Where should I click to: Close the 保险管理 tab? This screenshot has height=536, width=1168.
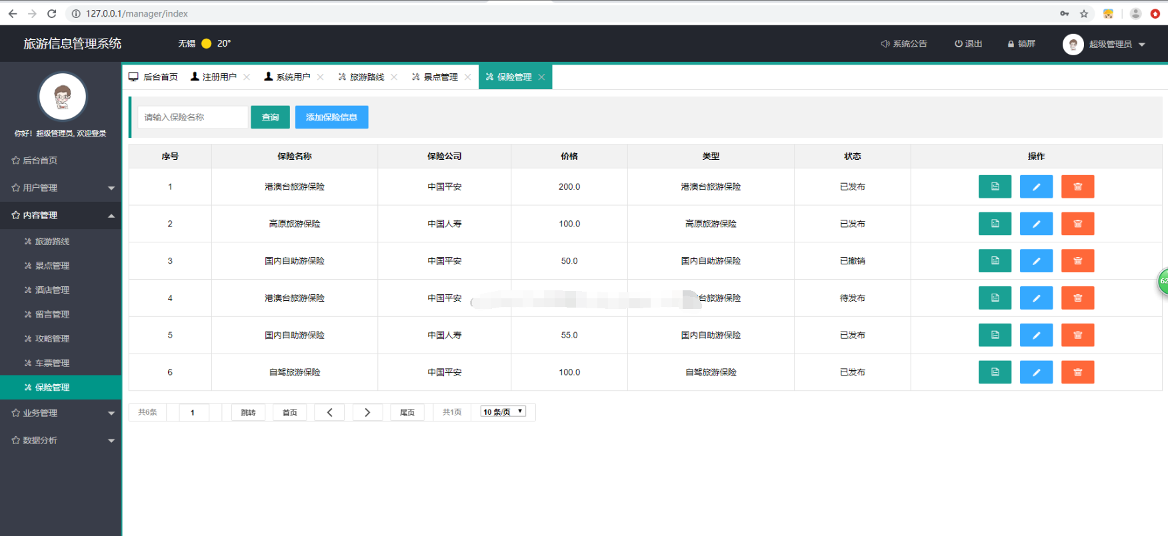pos(541,77)
